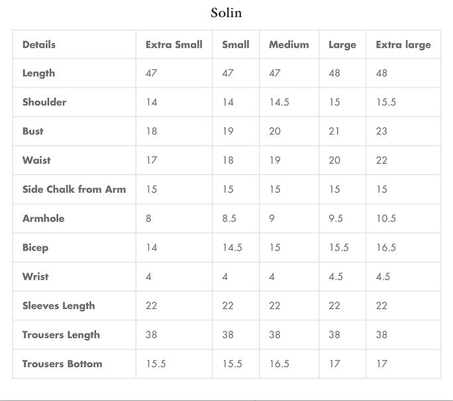Select the Medium Trousers Bottom value 16.5
This screenshot has width=453, height=401.
(x=279, y=364)
